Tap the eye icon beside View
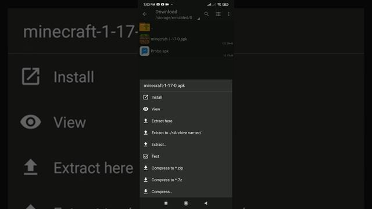Screen dimensions: 372x209 pos(146,109)
